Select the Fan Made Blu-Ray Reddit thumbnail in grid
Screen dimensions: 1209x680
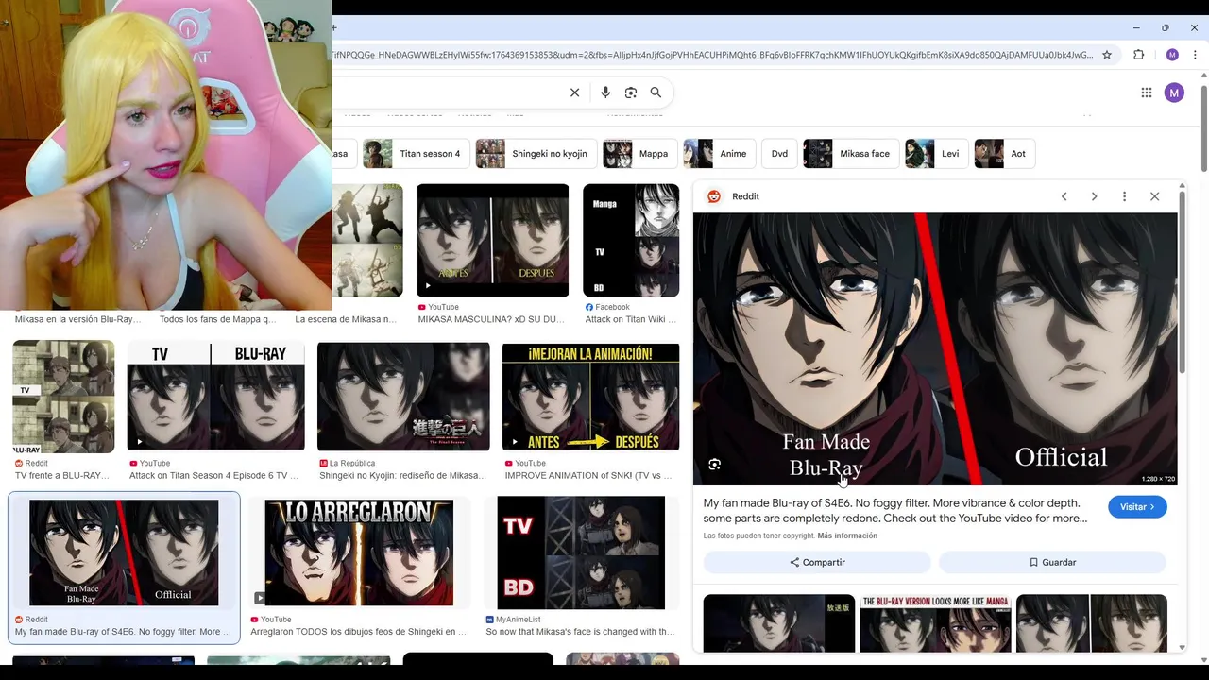[x=124, y=552]
